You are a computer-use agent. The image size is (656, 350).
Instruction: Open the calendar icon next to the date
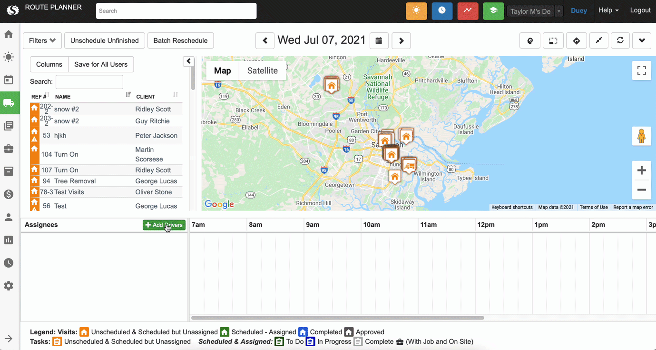(x=379, y=40)
